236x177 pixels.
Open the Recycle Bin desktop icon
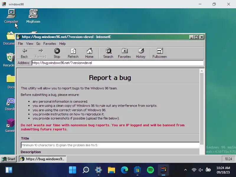9,60
